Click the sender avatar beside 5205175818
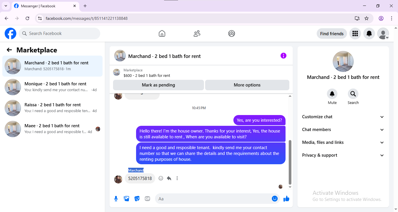Viewport: 398px width, 212px height. (118, 179)
